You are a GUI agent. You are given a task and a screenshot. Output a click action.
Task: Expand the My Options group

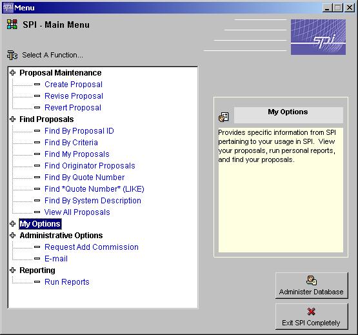(13, 223)
